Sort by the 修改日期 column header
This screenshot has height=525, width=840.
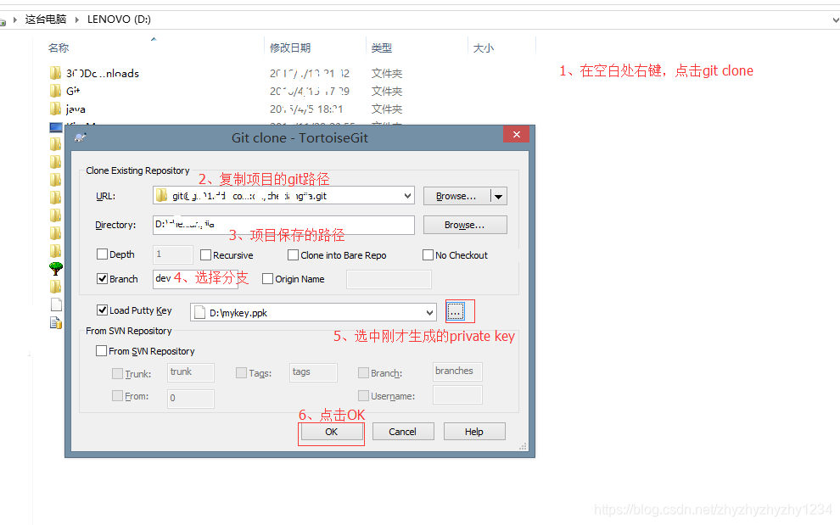point(290,48)
